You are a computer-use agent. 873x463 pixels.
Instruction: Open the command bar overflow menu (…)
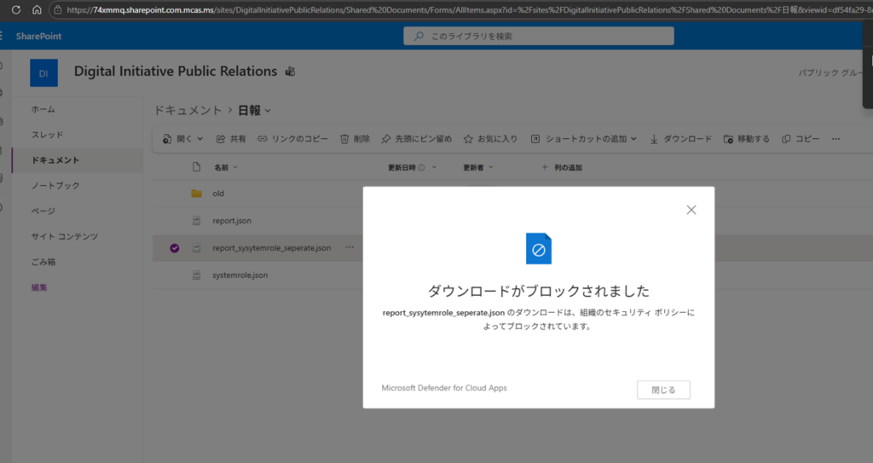(x=835, y=139)
